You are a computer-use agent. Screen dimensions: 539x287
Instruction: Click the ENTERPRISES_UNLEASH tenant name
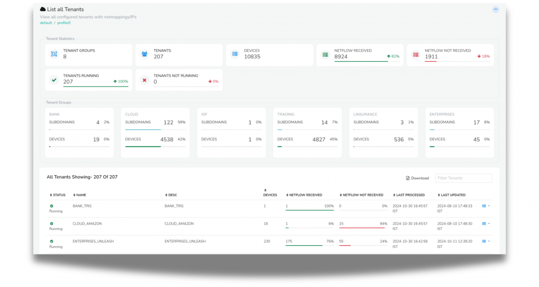93,241
